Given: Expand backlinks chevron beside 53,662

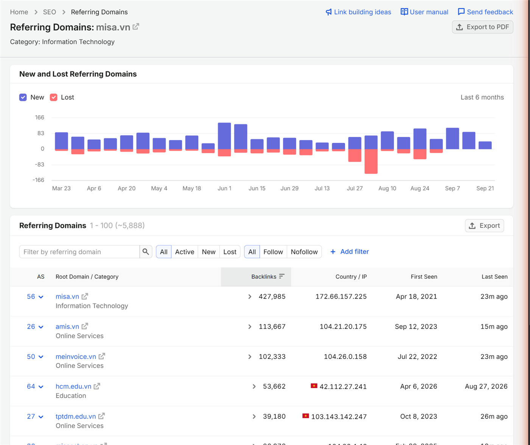Looking at the screenshot, I should (x=254, y=387).
